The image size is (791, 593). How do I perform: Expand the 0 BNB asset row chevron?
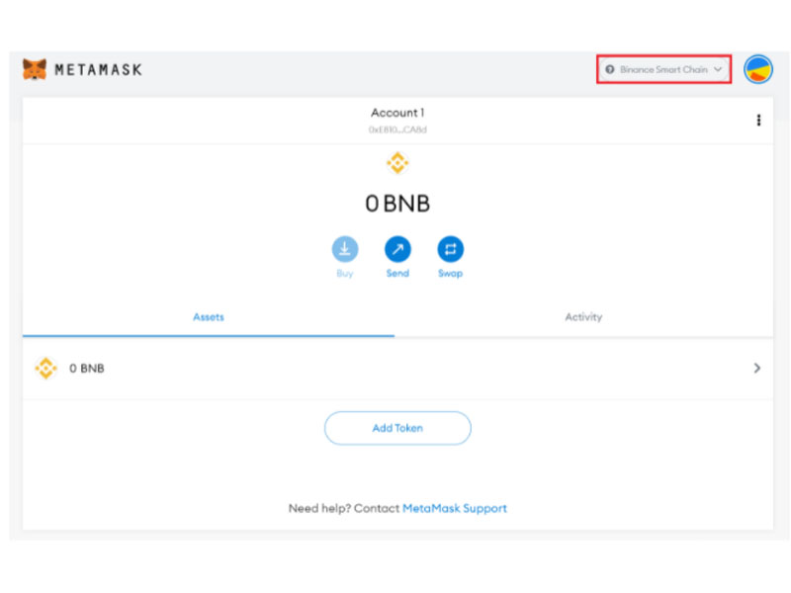point(756,368)
